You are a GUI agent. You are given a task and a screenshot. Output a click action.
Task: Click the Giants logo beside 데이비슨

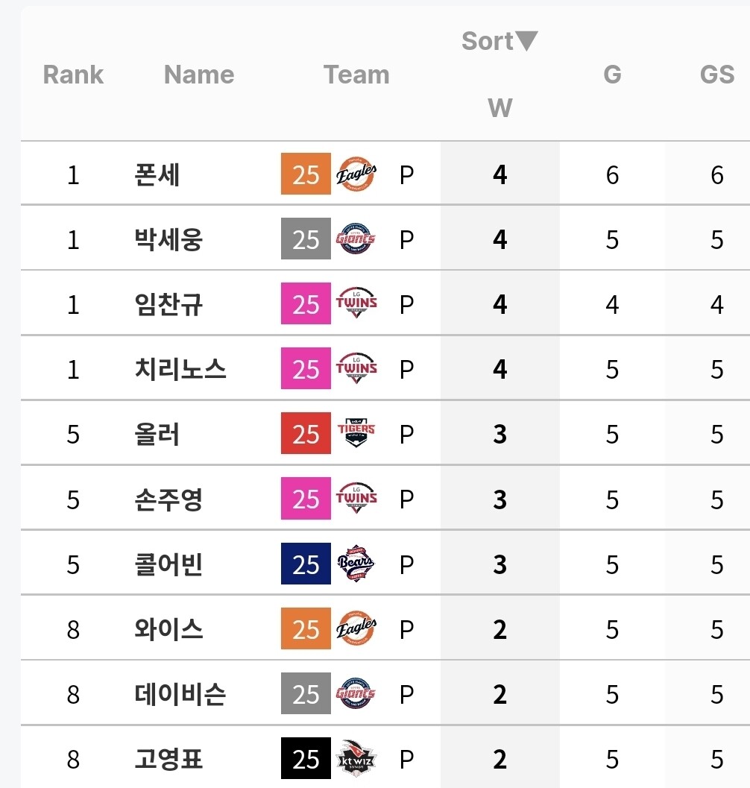(356, 694)
